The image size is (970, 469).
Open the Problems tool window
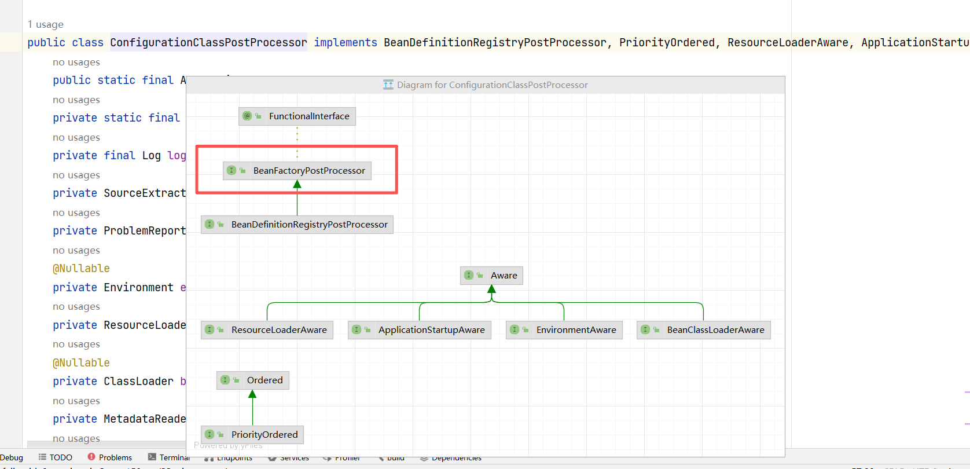(110, 457)
